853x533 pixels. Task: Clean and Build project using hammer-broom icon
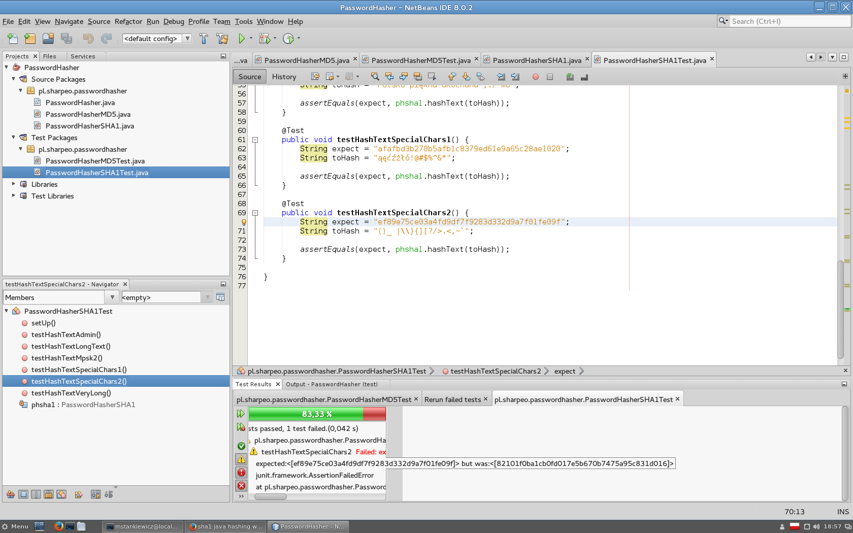(x=222, y=38)
